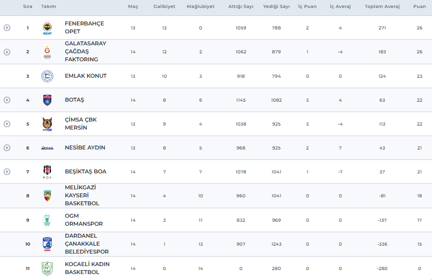The height and width of the screenshot is (280, 432).
Task: Click the Çimsa ÇBK Mersin logo
Action: tap(47, 124)
